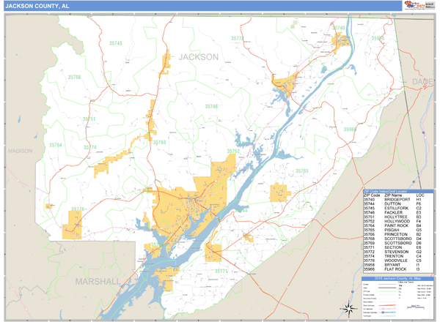Click the 35746 ZIP label on the map

(211, 106)
